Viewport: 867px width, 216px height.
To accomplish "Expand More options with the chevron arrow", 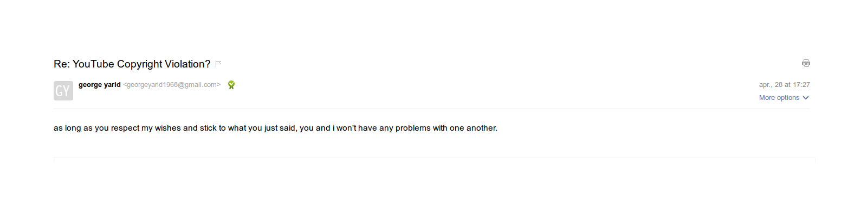I will 806,98.
